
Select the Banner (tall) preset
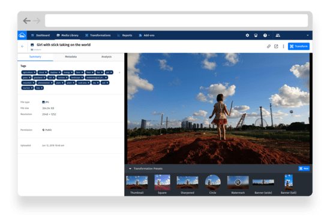pyautogui.click(x=289, y=185)
